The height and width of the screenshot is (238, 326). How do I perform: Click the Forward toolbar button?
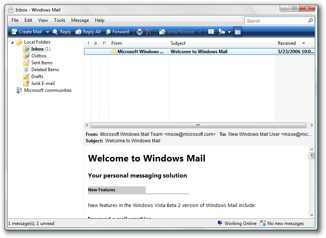click(x=117, y=32)
